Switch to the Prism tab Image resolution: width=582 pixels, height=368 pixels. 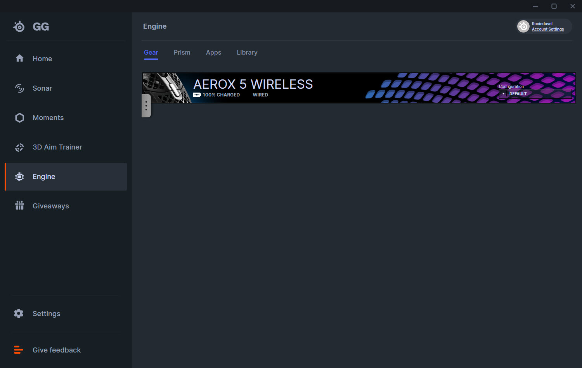click(182, 53)
